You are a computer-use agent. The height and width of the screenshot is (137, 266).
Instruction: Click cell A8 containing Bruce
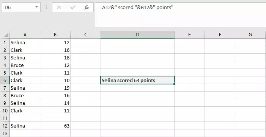click(25, 96)
